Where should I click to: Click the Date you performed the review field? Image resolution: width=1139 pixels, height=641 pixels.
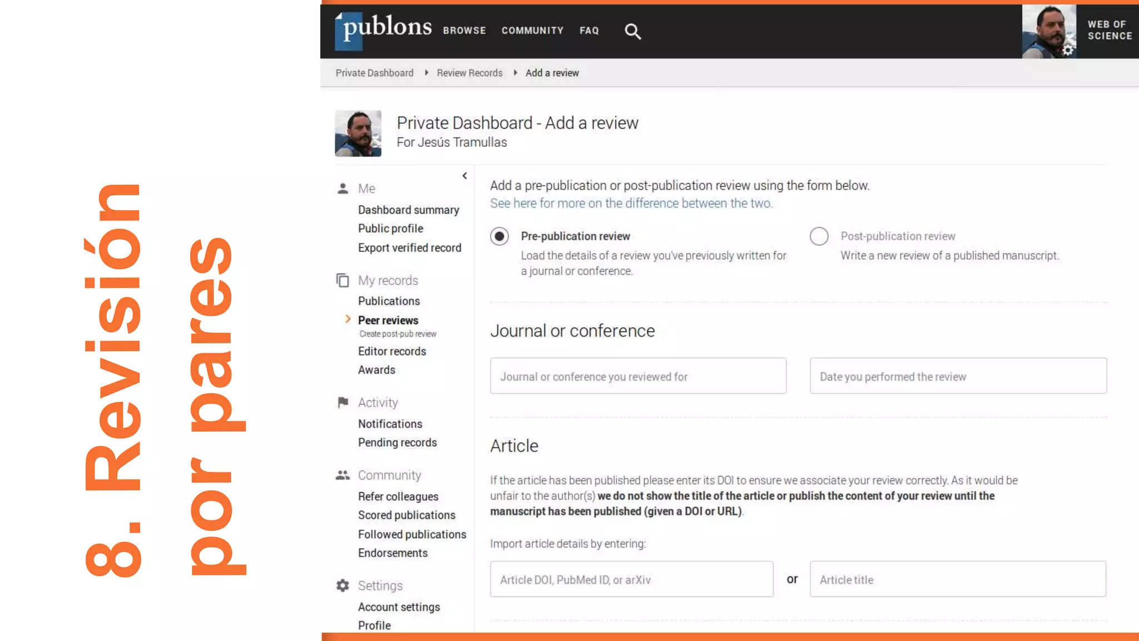[x=958, y=376]
